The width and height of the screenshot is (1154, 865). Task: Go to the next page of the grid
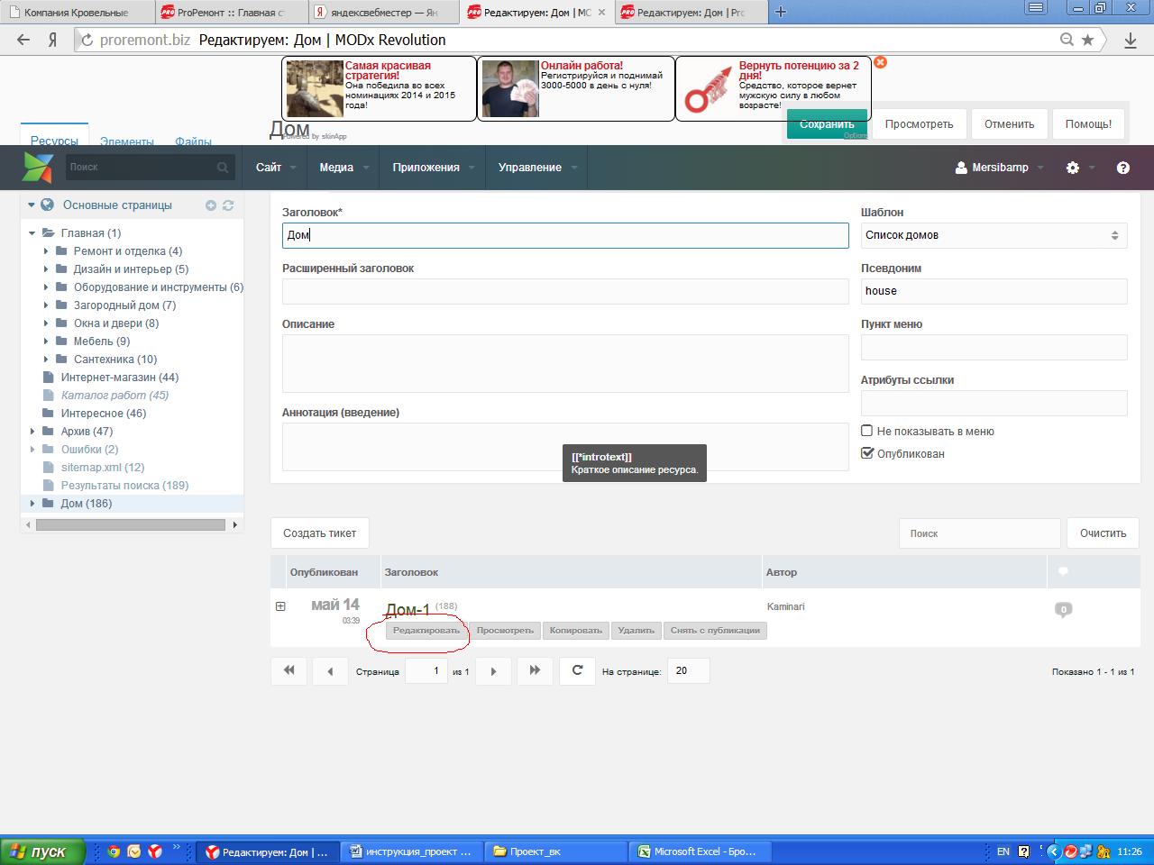(493, 670)
